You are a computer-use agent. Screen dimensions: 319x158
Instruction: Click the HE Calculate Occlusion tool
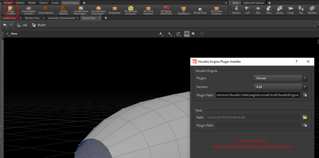coord(131,10)
